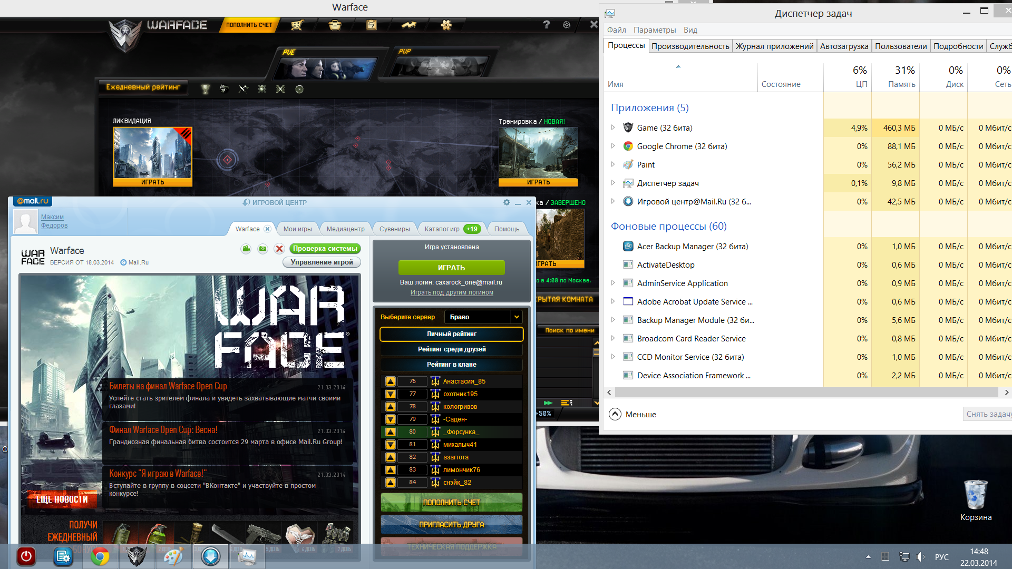Select the trophy rating filter icon
1012x569 pixels.
coord(206,89)
